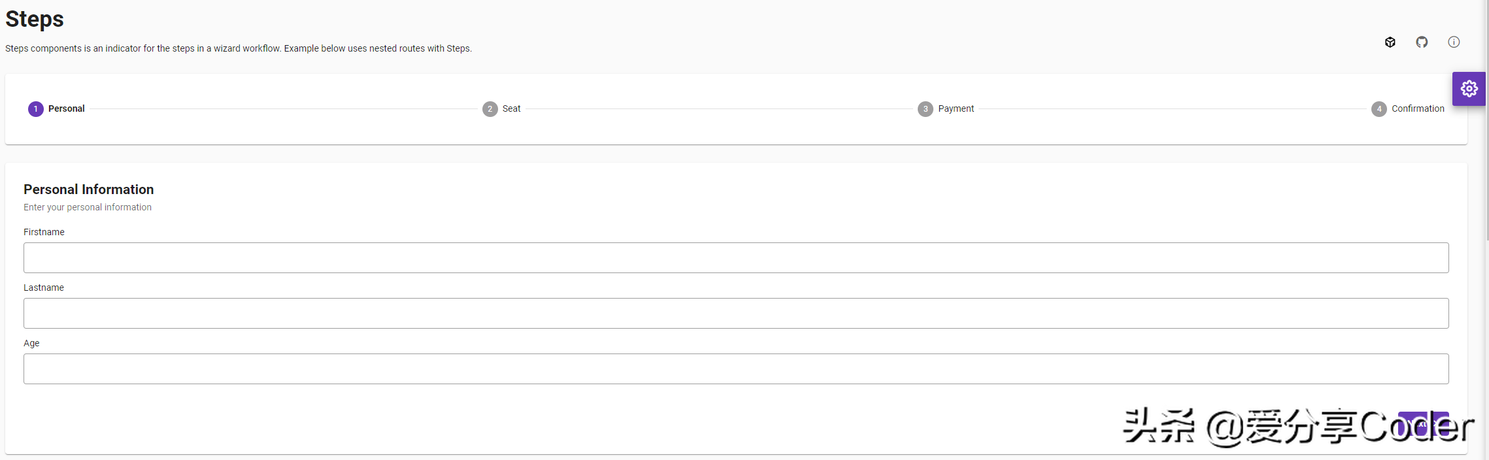Click the step 1 number circle
Viewport: 1489px width, 460px height.
click(x=36, y=109)
